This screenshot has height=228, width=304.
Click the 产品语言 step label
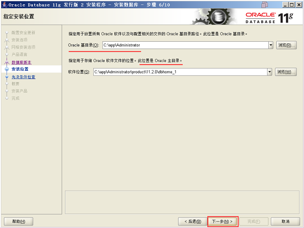point(20,54)
